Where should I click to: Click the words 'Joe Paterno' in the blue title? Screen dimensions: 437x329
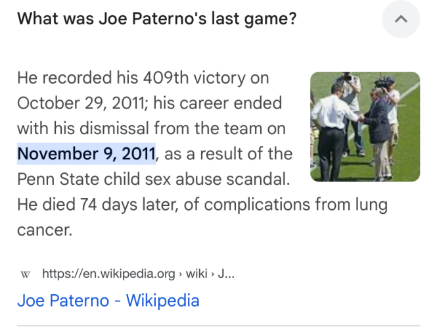point(63,301)
